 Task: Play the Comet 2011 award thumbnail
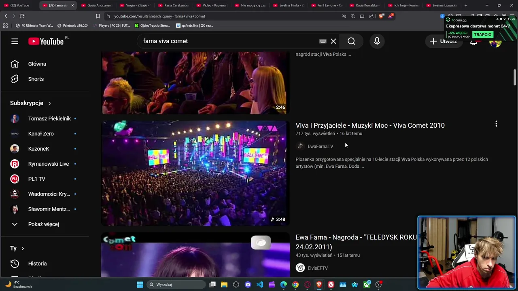click(195, 255)
